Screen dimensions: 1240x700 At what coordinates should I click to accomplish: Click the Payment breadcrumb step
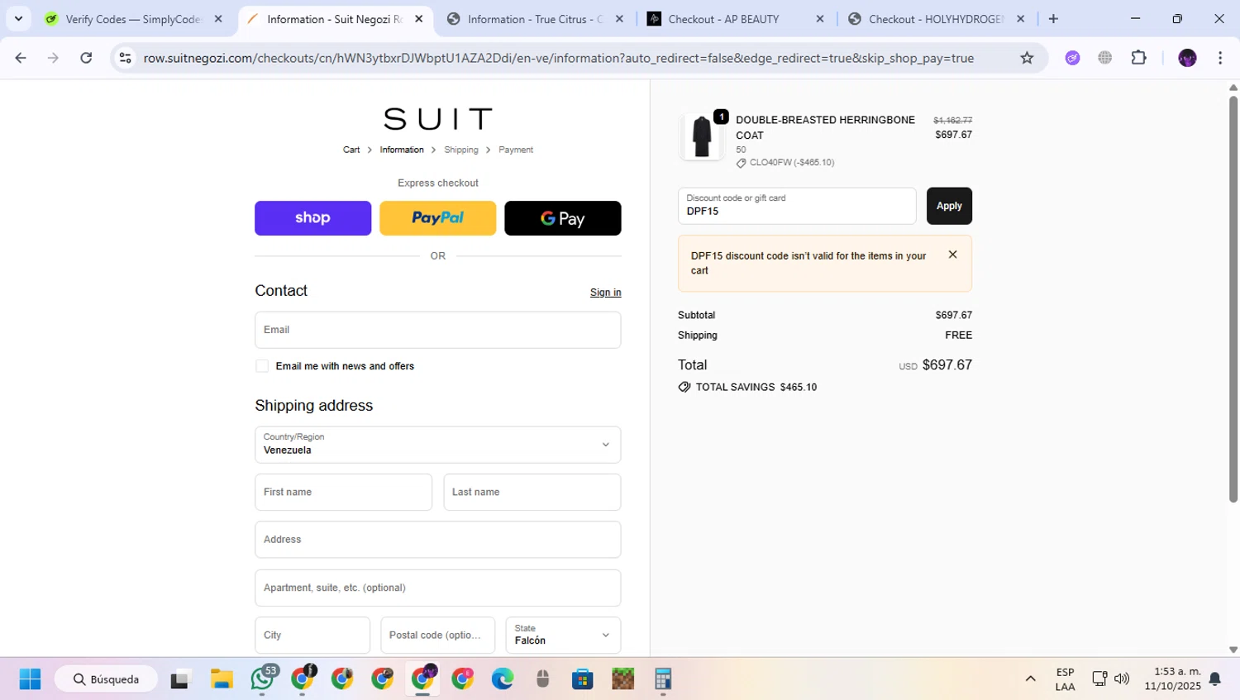(x=516, y=150)
